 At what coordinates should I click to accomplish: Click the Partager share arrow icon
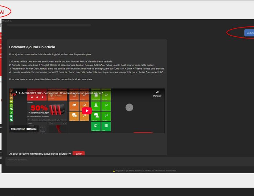tap(157, 92)
